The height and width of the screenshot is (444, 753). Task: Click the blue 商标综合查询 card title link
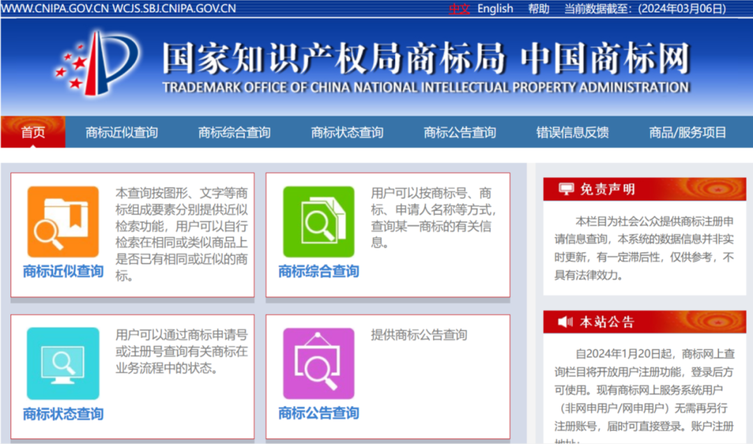[x=319, y=272]
